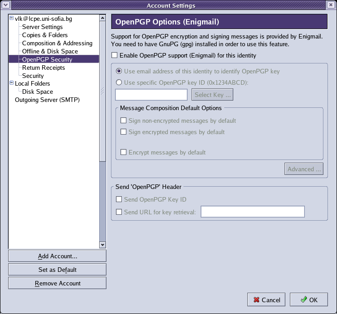Click the OpenPGP key ID text field
The width and height of the screenshot is (337, 314).
tap(151, 95)
